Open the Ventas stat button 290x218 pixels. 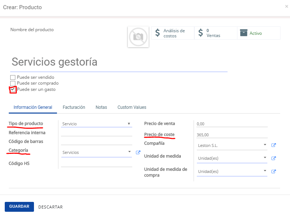point(215,33)
